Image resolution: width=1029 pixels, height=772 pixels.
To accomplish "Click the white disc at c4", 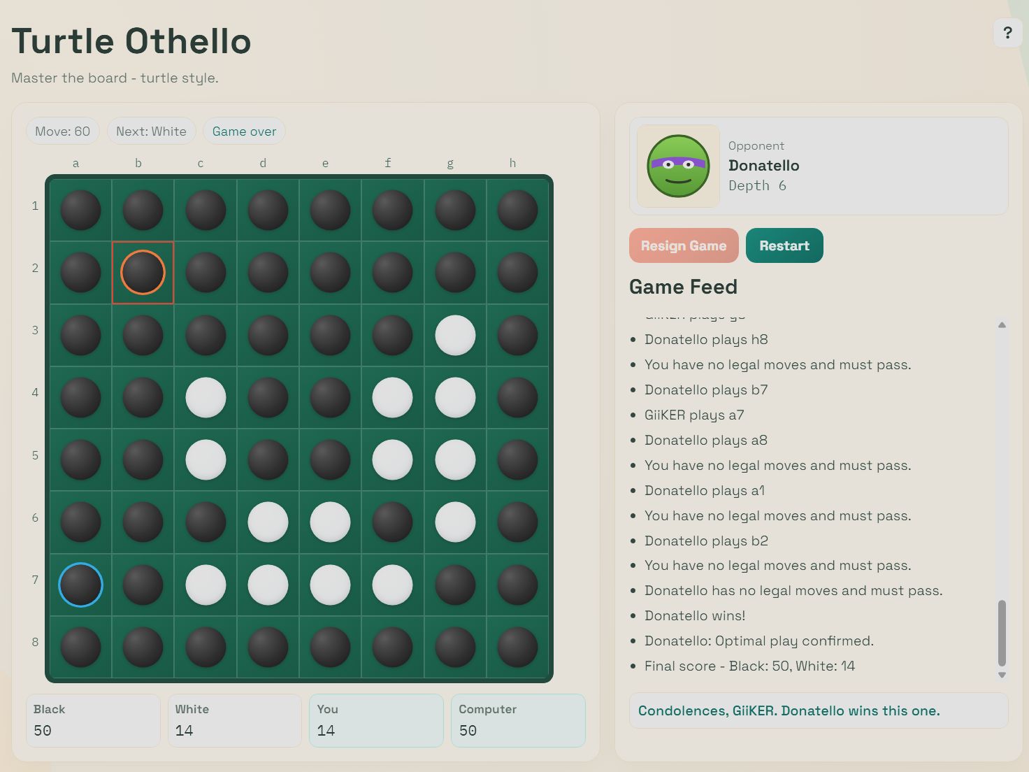I will coord(206,398).
